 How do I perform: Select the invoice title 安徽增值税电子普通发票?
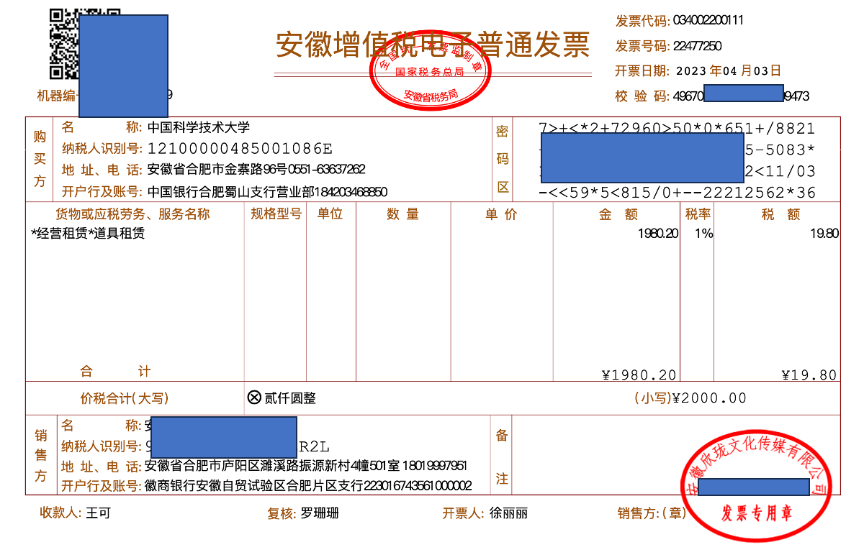coord(433,45)
